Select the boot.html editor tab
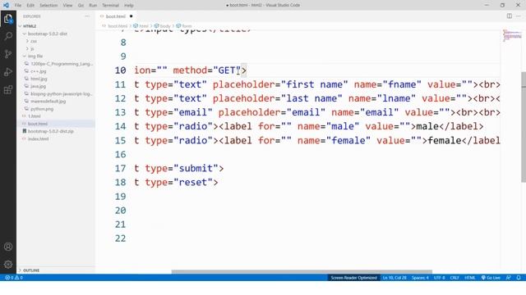Screen dimensions: 526x295 click(x=116, y=16)
